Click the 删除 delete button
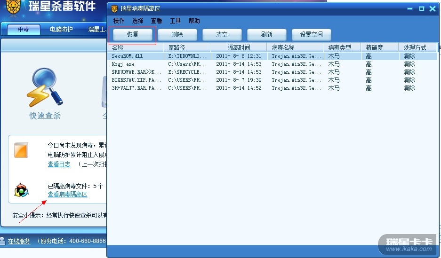 pos(177,34)
